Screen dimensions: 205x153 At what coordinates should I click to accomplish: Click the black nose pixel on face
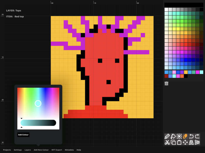pos(109,82)
